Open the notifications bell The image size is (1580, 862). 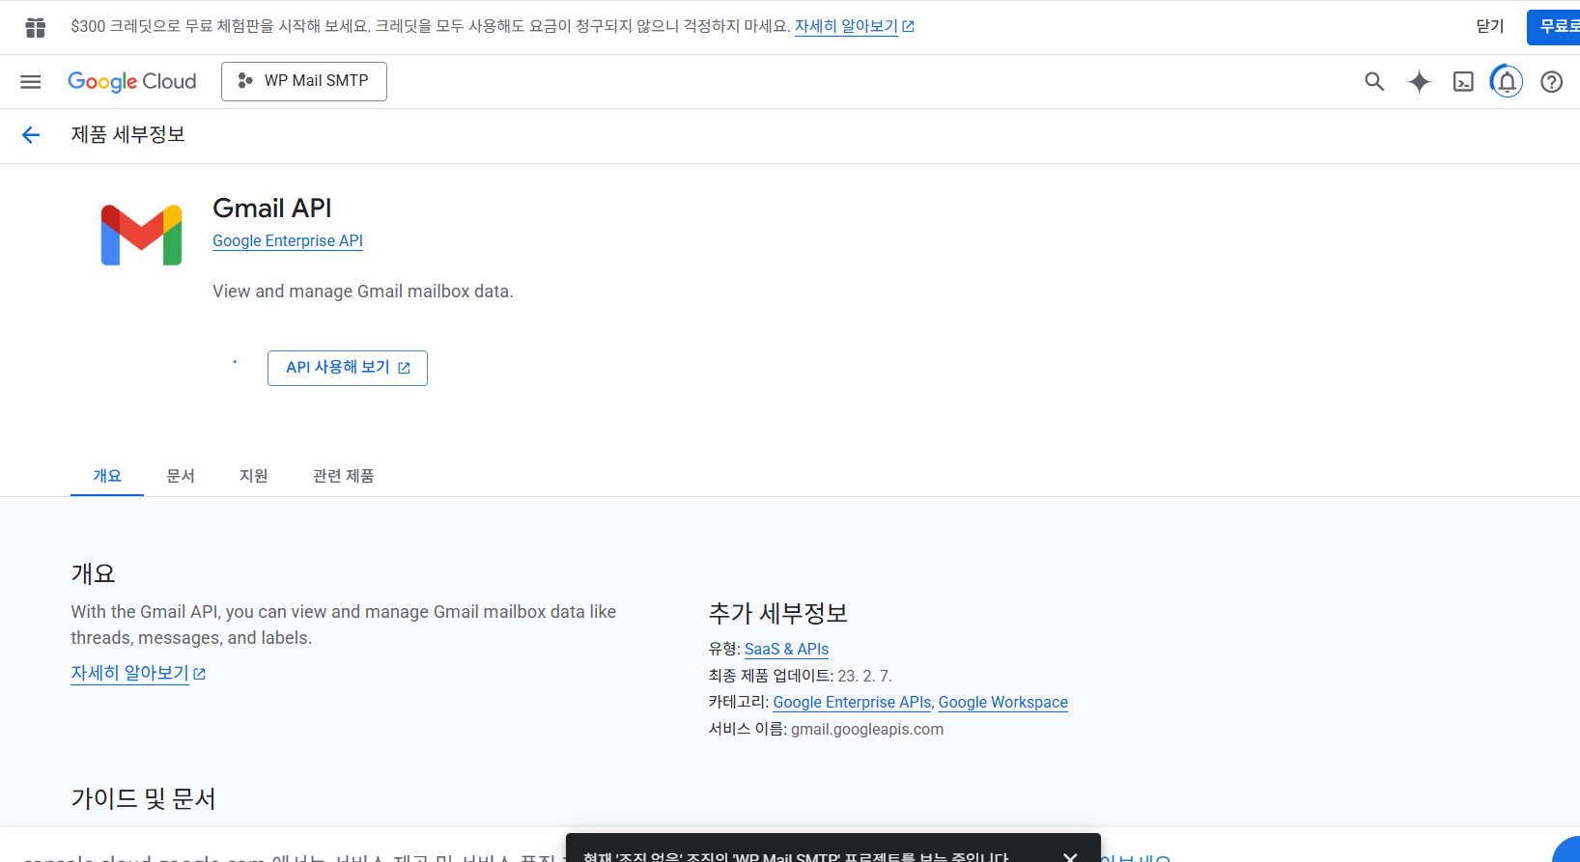1507,82
